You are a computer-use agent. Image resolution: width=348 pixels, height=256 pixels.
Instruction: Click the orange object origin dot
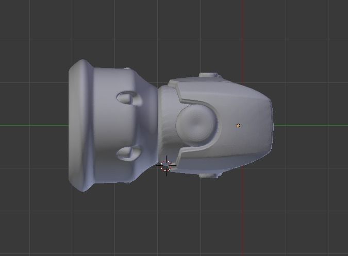238,126
